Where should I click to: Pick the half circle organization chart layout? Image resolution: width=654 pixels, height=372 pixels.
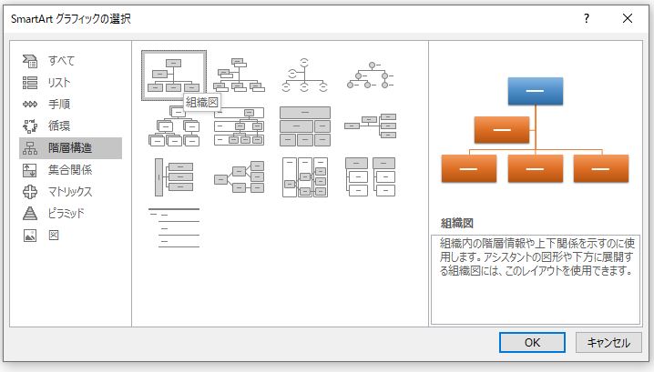pyautogui.click(x=304, y=75)
